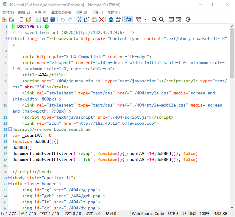Click the Find binoculars icon
Viewport: 235px width, 217px height.
tap(111, 19)
